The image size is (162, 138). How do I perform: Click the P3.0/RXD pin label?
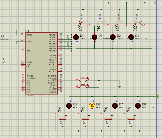tap(52, 76)
